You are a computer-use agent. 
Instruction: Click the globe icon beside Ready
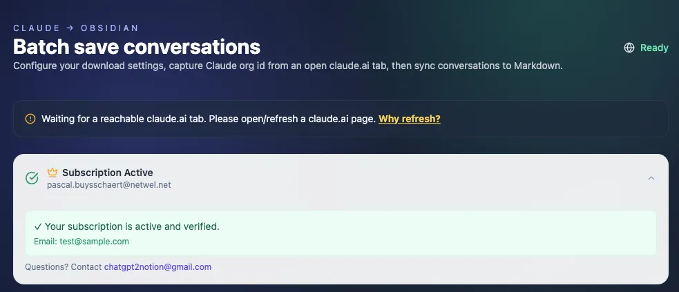coord(629,48)
